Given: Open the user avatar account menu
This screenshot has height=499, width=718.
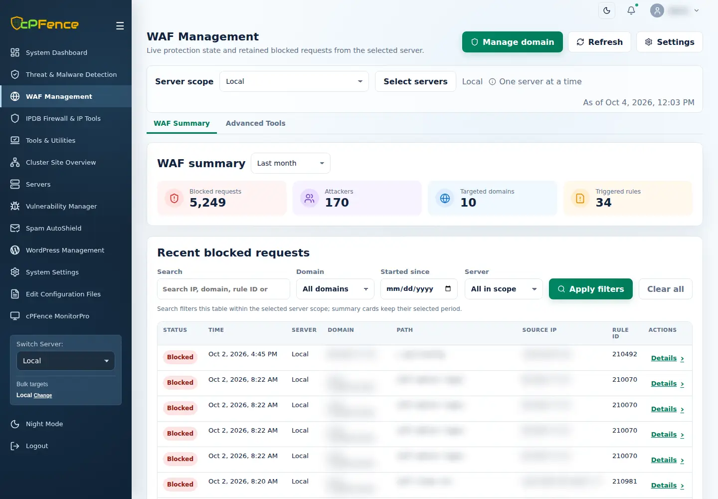Looking at the screenshot, I should (x=675, y=10).
